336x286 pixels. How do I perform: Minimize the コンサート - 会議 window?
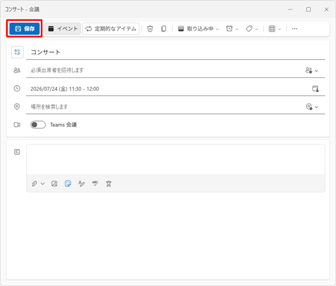coord(290,10)
